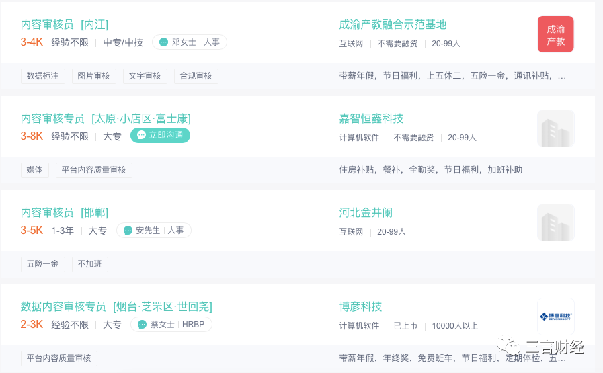Open 博彦科技 company logo thumbnail
Viewport: 603px width, 373px height.
pos(556,317)
